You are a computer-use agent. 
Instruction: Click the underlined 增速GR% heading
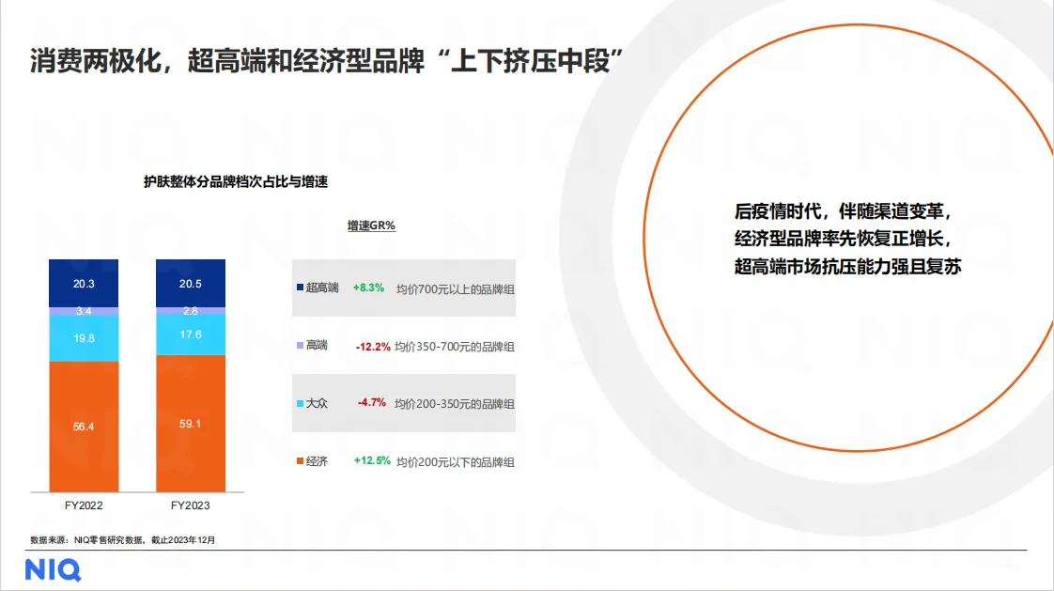[x=371, y=226]
